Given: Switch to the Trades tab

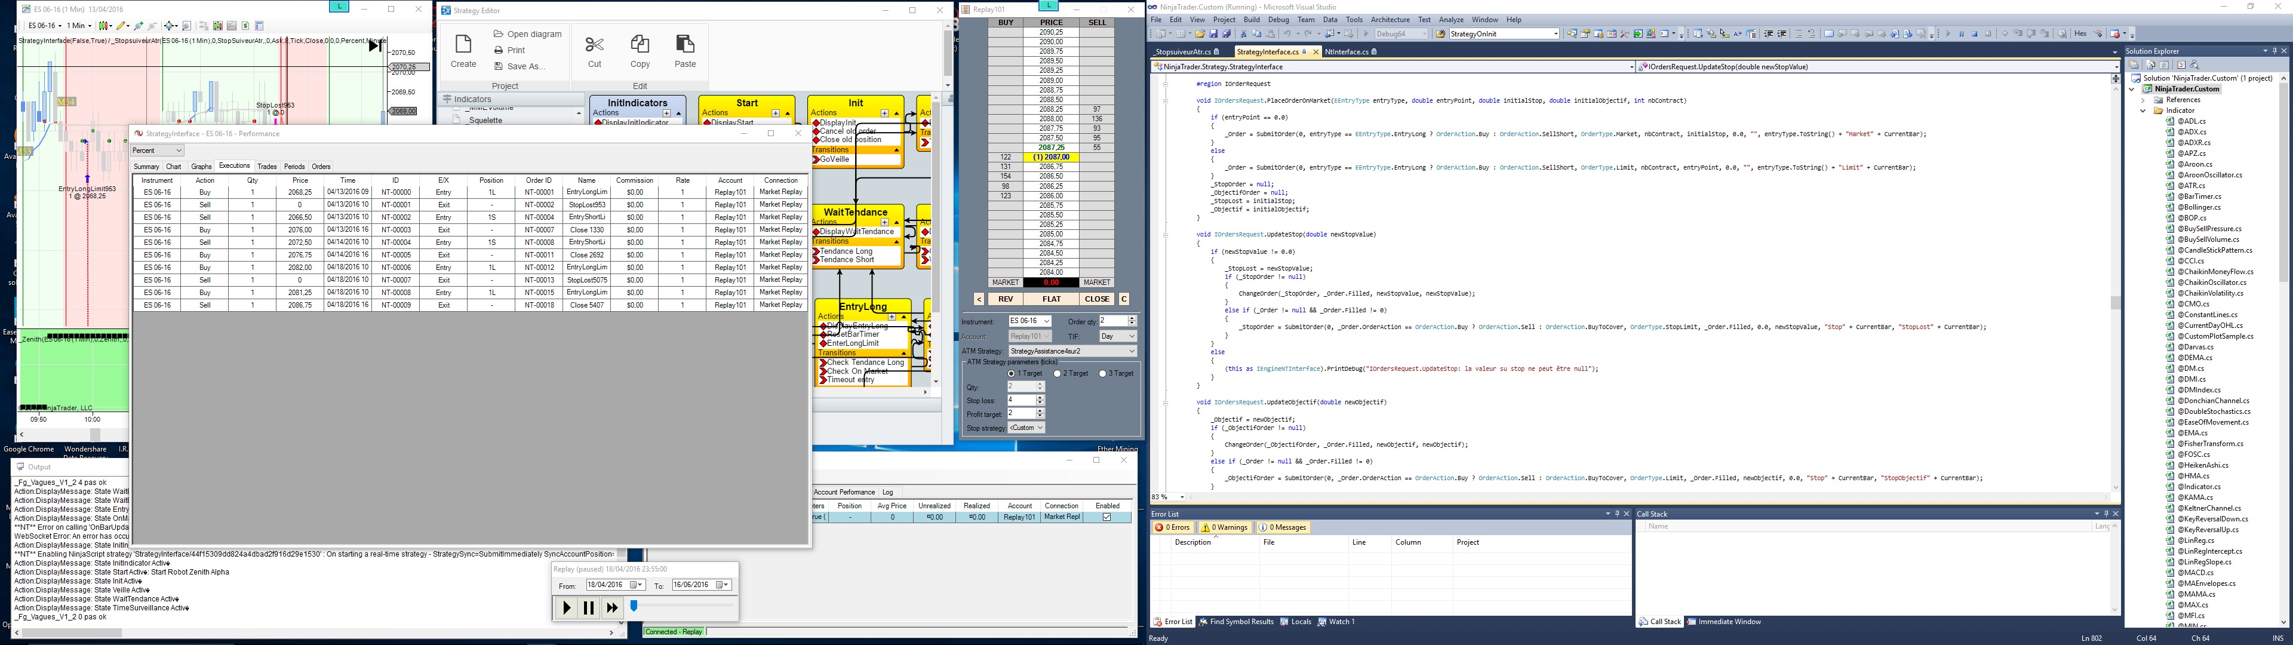Looking at the screenshot, I should [x=267, y=167].
